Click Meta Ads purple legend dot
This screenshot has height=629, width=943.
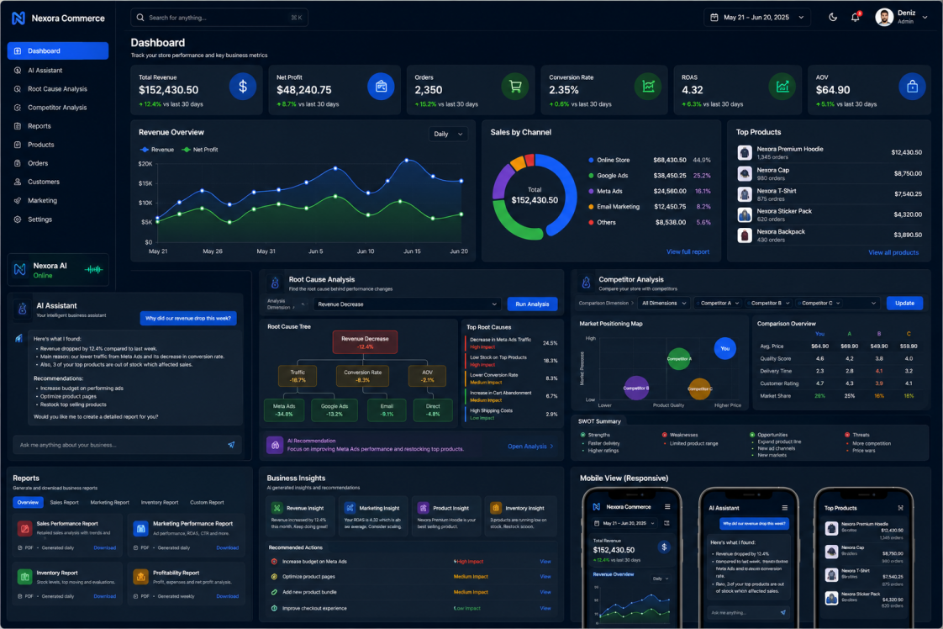tap(591, 192)
